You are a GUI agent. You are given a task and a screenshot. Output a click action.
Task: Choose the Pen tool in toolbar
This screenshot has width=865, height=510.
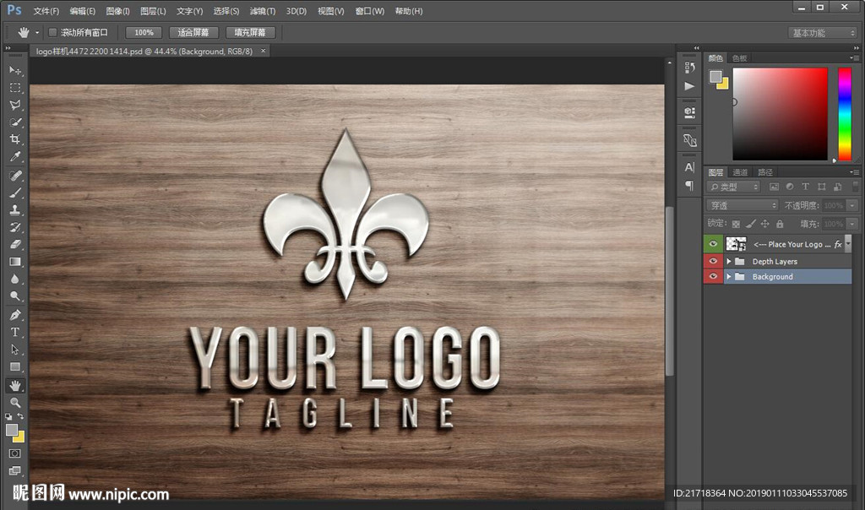click(x=15, y=315)
